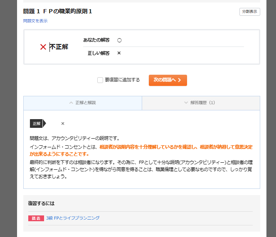Click the × mark beside 正しい解答
276x237 pixels.
tap(119, 53)
